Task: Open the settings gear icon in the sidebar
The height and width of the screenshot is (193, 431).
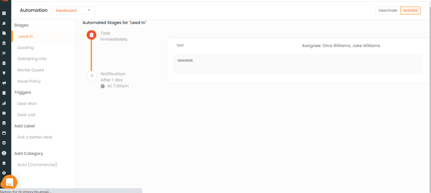Action: tap(4, 173)
